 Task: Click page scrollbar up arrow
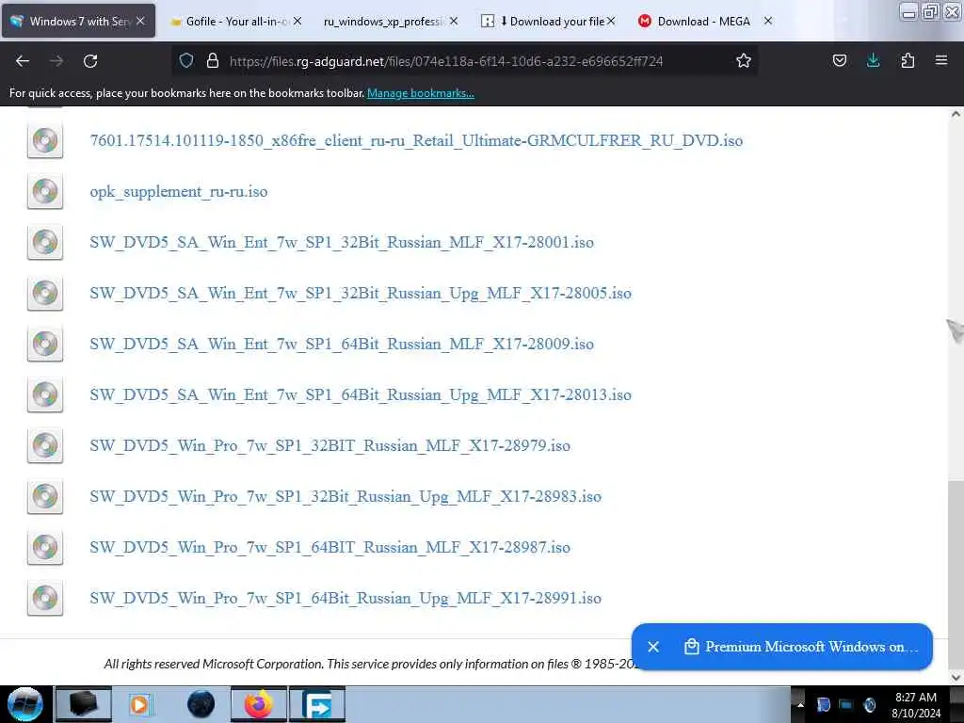click(956, 114)
